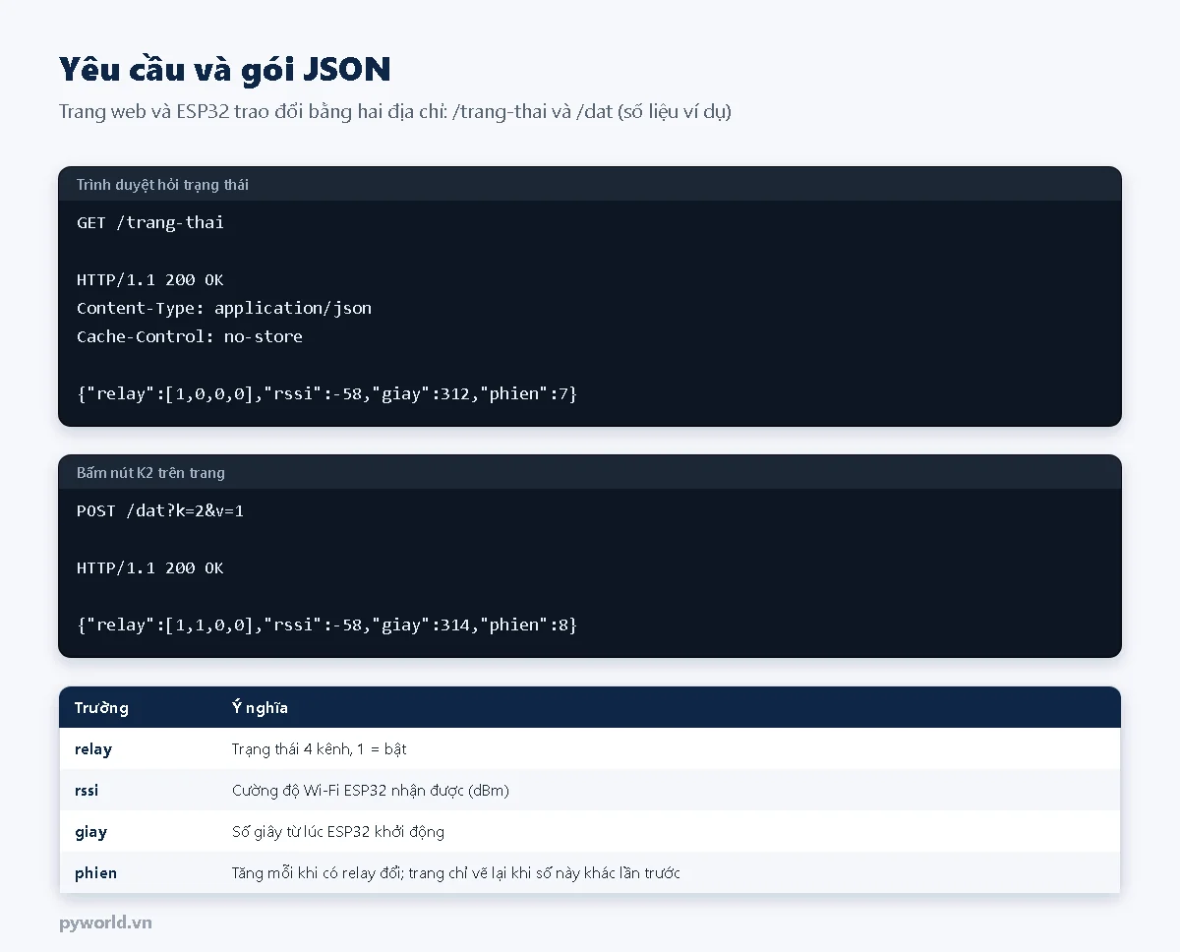Click the "Ý nghĩa" column header
Screen dimensions: 1180x952
coord(260,708)
